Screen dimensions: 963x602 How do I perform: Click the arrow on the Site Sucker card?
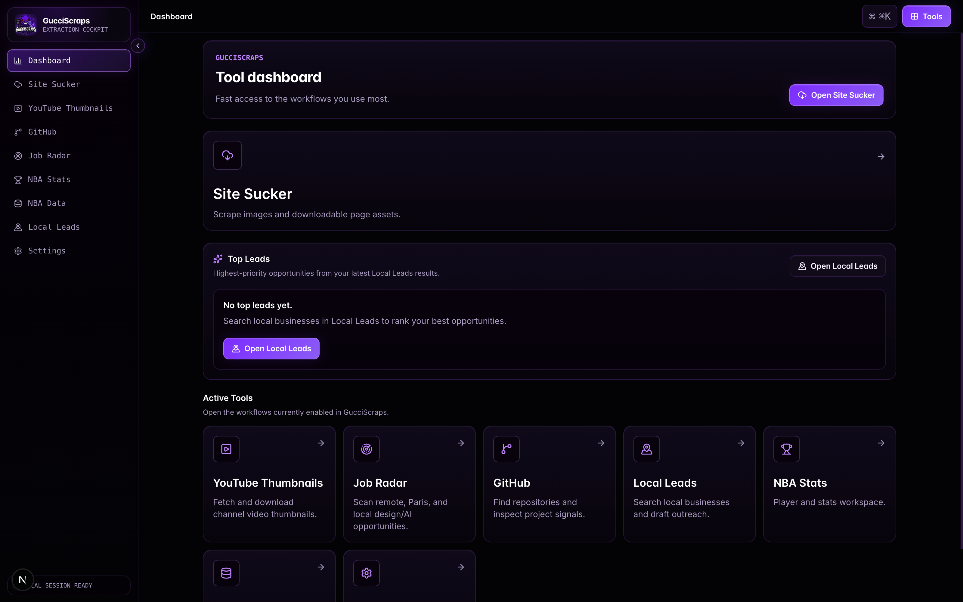pyautogui.click(x=881, y=157)
